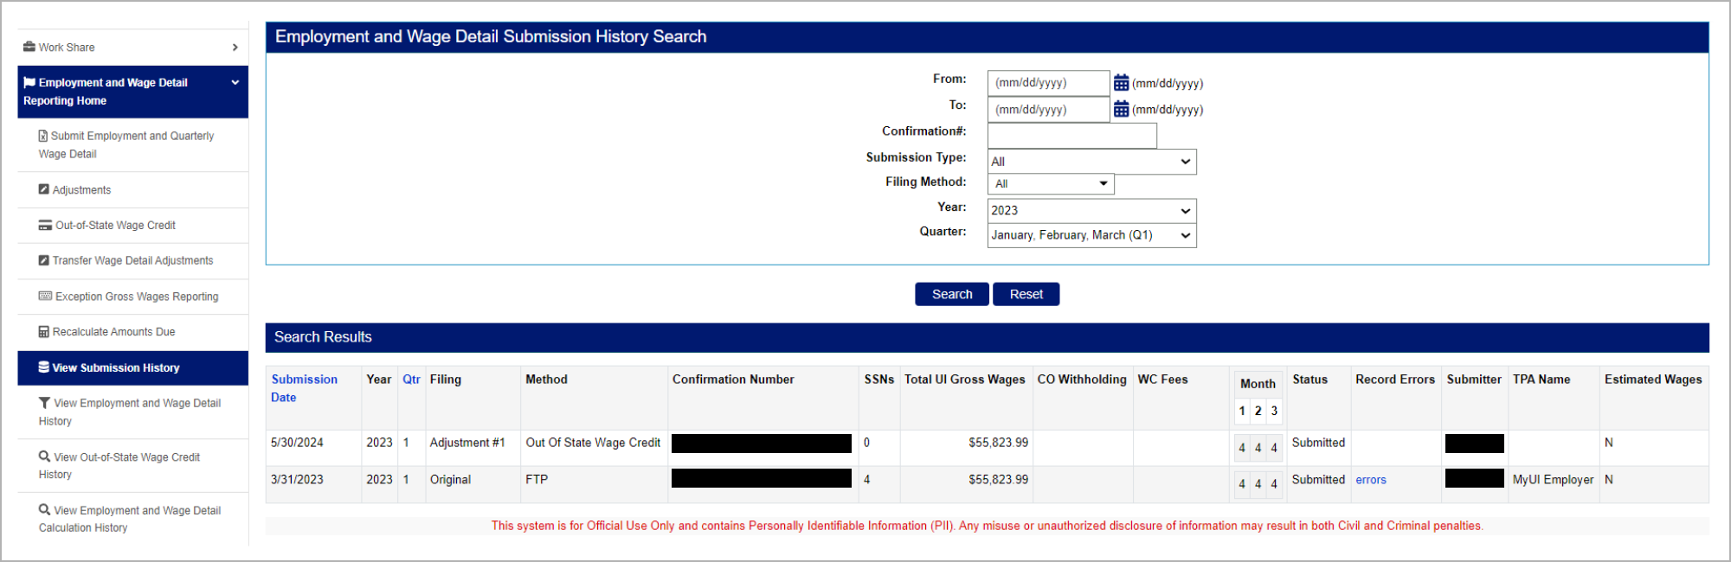This screenshot has width=1731, height=562.
Task: Click the Recalculate Amounts Due calculator icon
Action: click(43, 332)
